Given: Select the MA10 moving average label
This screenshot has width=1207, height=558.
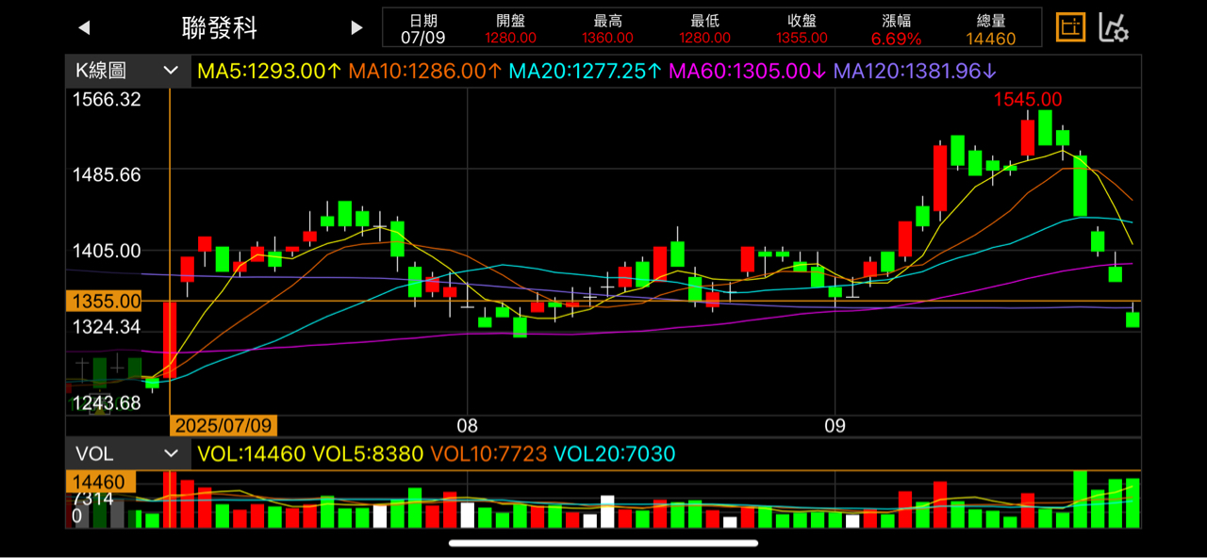Looking at the screenshot, I should tap(425, 71).
